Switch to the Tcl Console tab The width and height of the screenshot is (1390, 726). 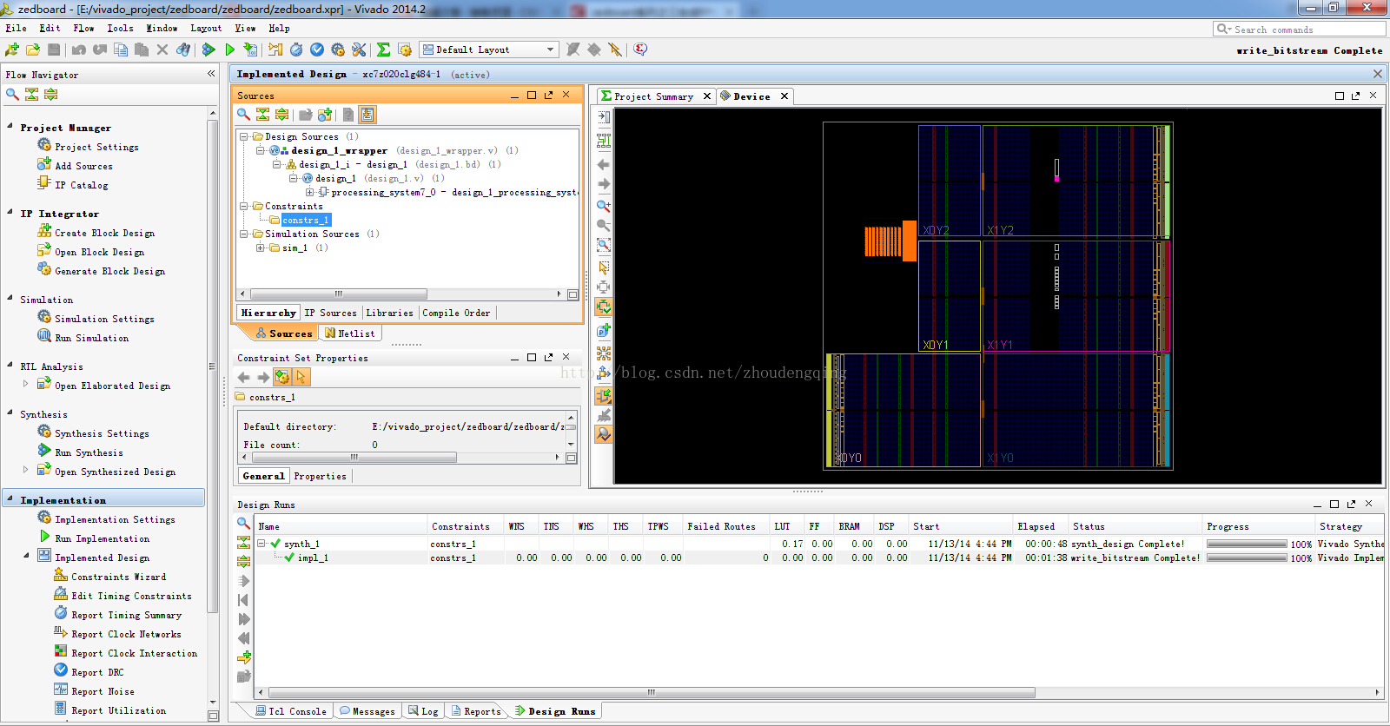pos(290,711)
